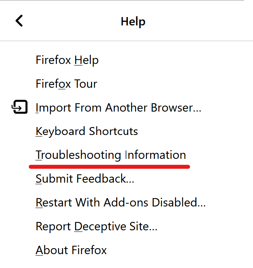
Task: Open Troubleshooting Information
Action: point(110,155)
